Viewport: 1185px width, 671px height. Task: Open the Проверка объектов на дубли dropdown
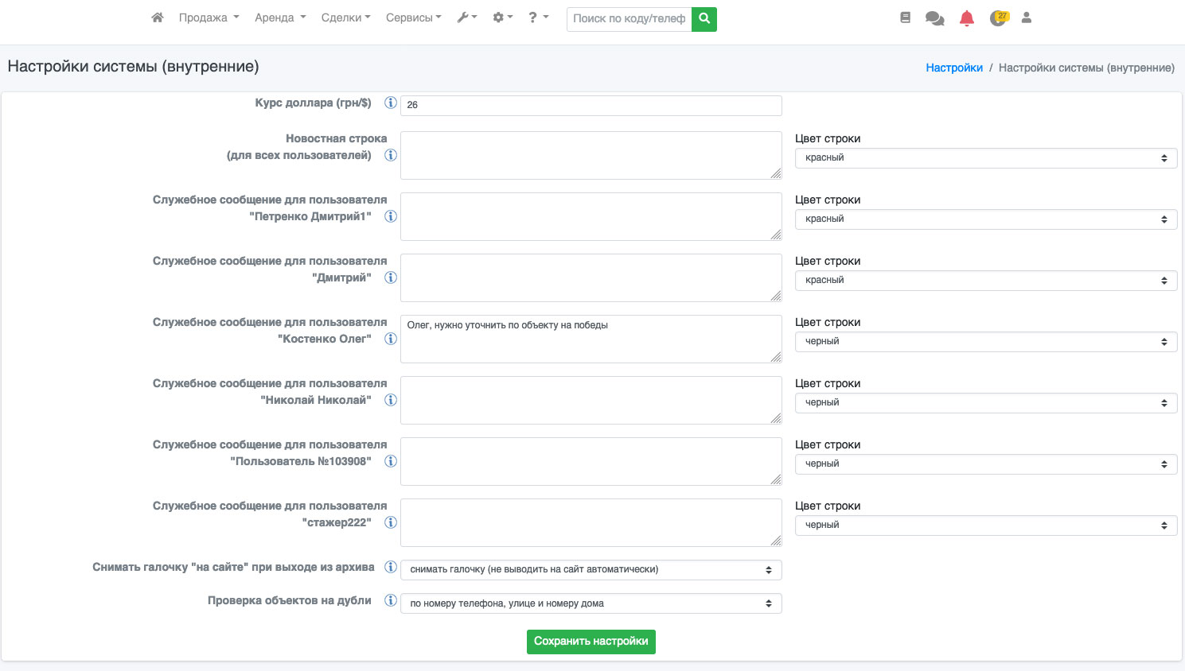coord(591,603)
